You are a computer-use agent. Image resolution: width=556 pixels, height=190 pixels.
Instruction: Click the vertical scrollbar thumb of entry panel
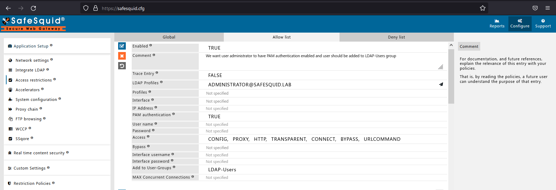[x=451, y=76]
